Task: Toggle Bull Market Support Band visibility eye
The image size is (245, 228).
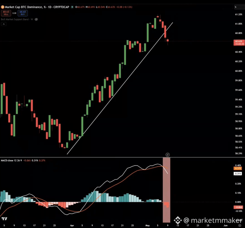Action: coord(36,19)
